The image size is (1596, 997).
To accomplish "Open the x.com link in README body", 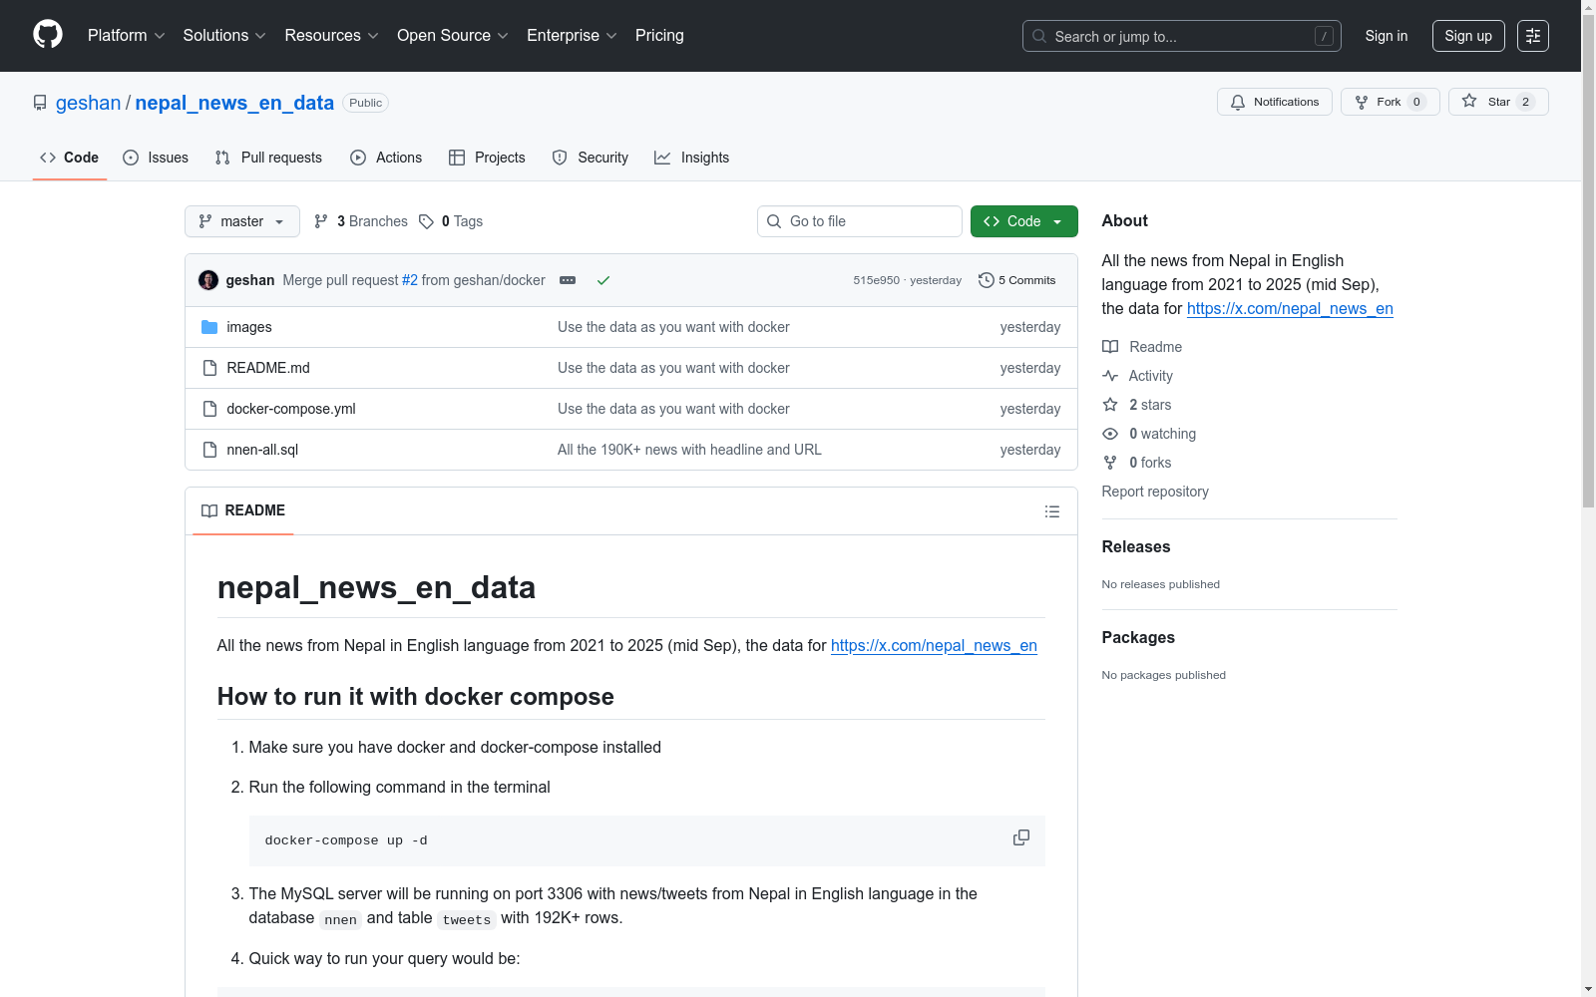I will pyautogui.click(x=934, y=645).
